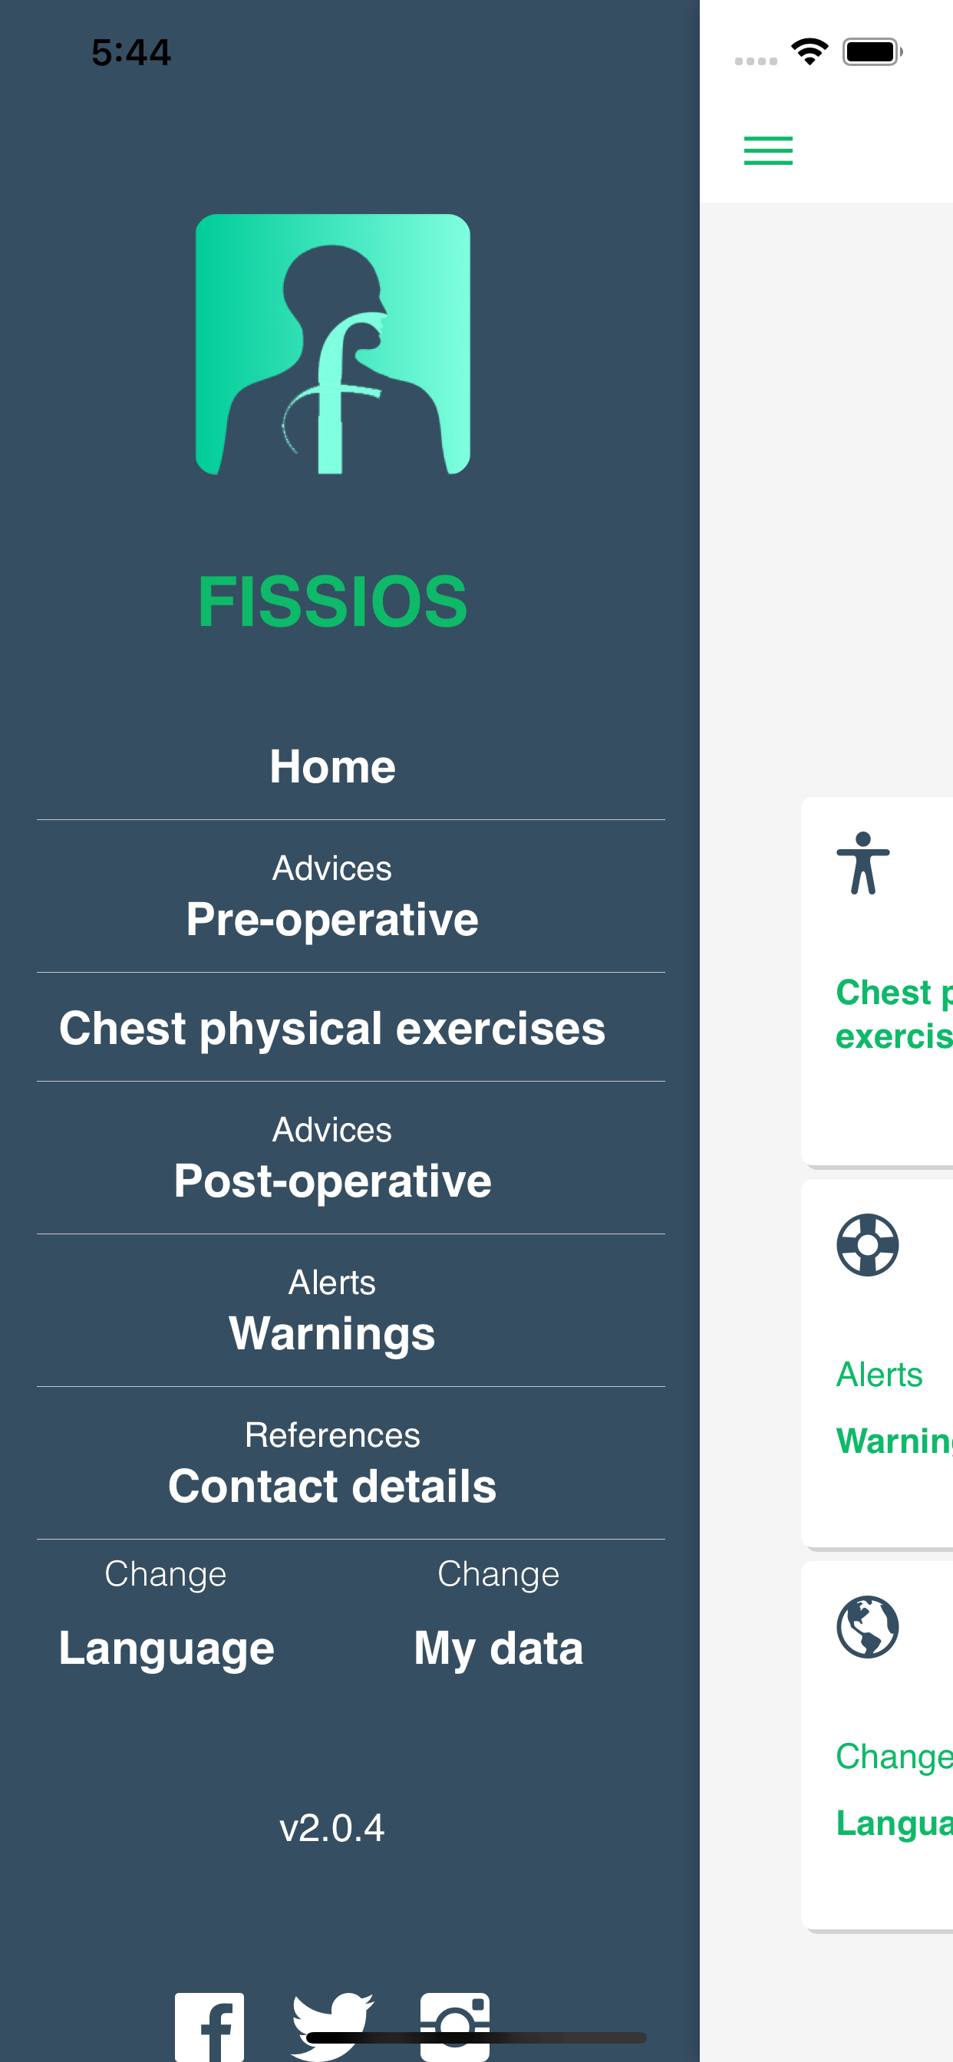Tap the life ring icon on the Alerts card
Screen dimensions: 953x2062
[x=868, y=1246]
